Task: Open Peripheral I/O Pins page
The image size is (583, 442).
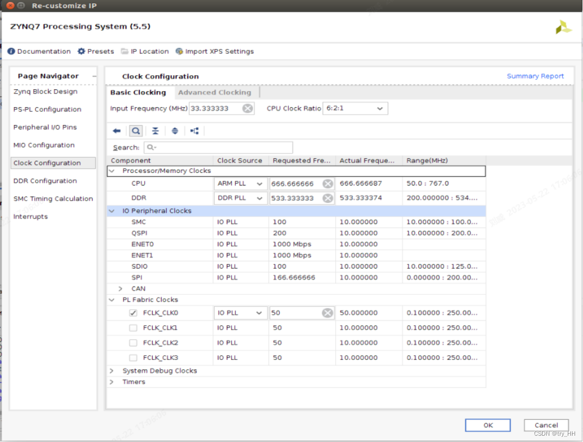Action: 45,127
